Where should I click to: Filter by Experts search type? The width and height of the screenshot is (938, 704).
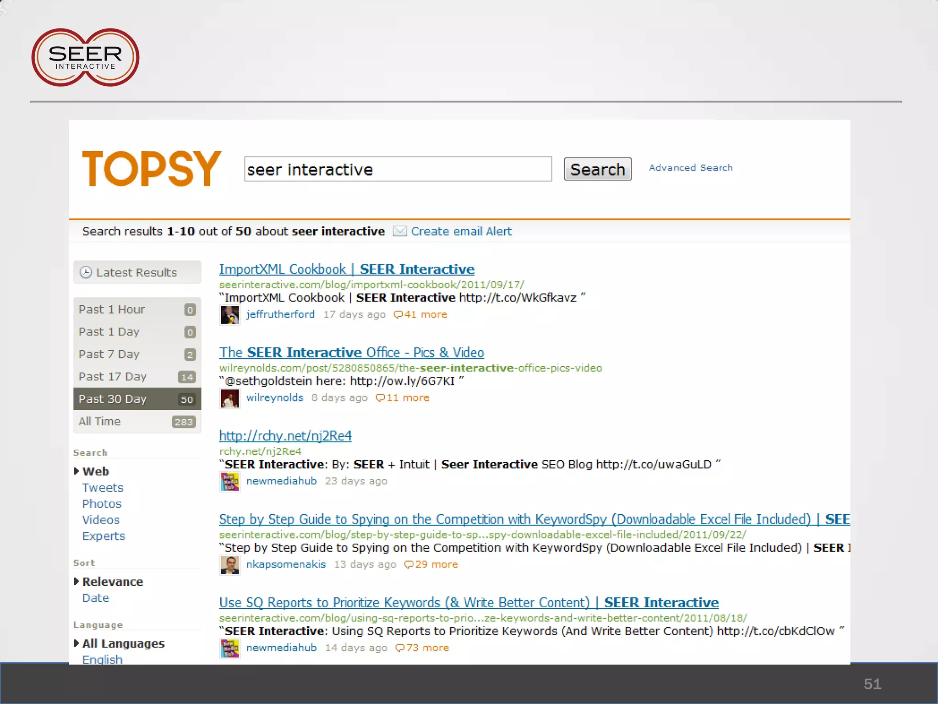104,536
